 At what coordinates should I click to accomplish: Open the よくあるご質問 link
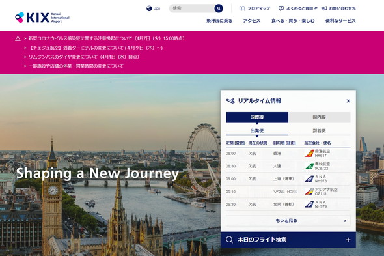click(x=300, y=8)
